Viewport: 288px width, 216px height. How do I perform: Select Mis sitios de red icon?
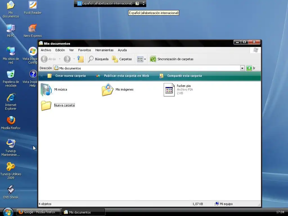coord(11,55)
